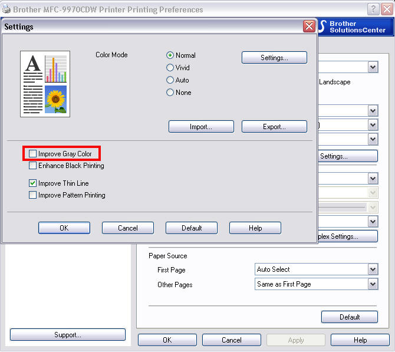The width and height of the screenshot is (395, 352).
Task: Click the Support... button
Action: (68, 335)
